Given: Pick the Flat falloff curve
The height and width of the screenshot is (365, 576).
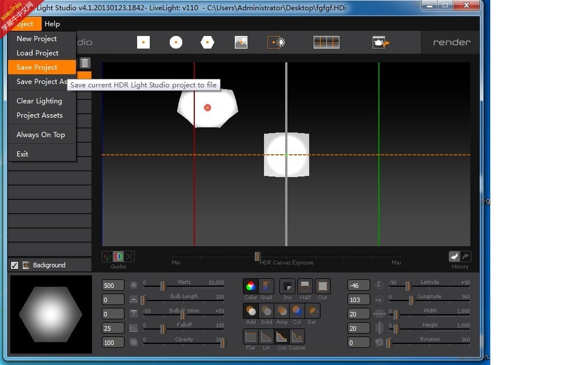Looking at the screenshot, I should point(250,336).
